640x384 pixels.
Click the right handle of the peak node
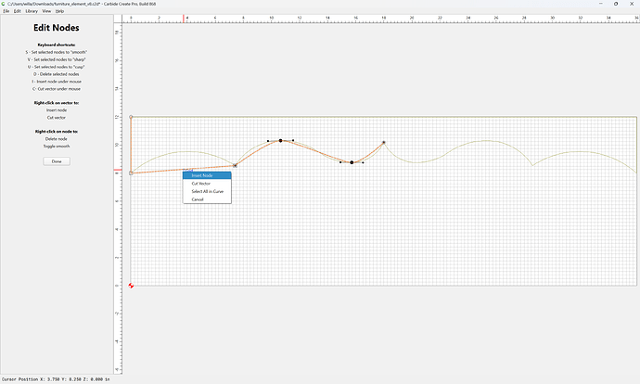click(293, 140)
